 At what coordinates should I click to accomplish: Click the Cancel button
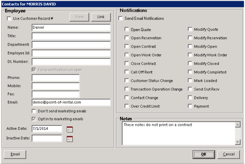pos(229,154)
